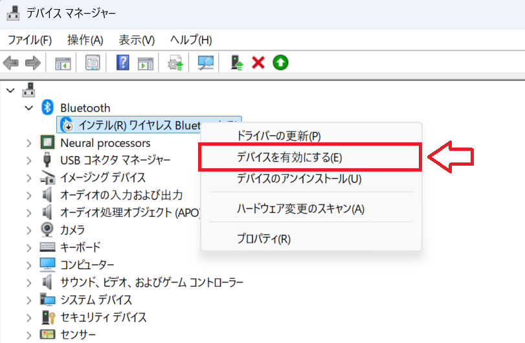Collapse the Bluetooth category
The height and width of the screenshot is (343, 525).
[29, 107]
